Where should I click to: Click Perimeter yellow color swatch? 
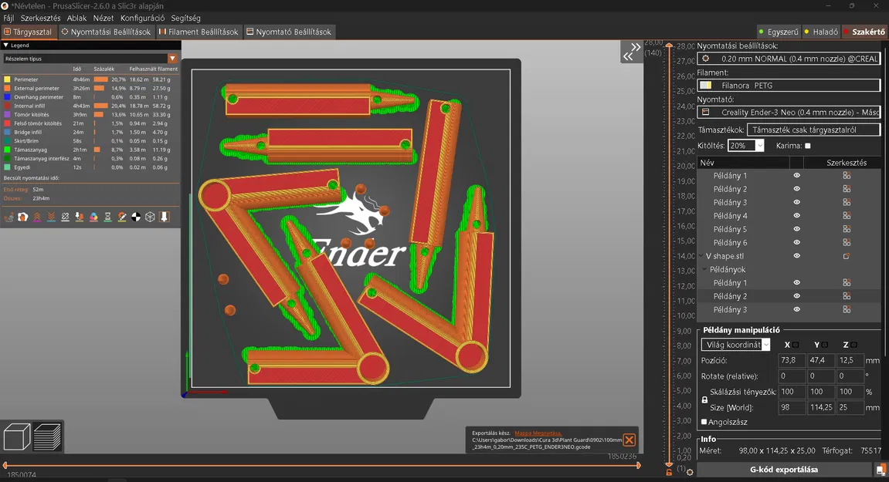pyautogui.click(x=8, y=80)
